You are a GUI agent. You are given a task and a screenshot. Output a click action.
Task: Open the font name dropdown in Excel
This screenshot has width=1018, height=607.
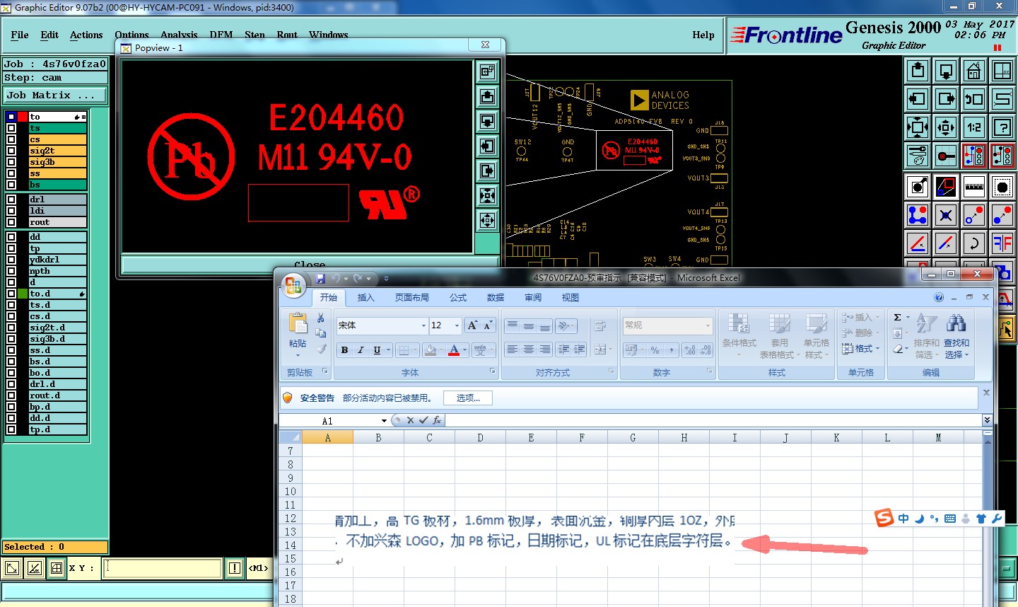[423, 325]
